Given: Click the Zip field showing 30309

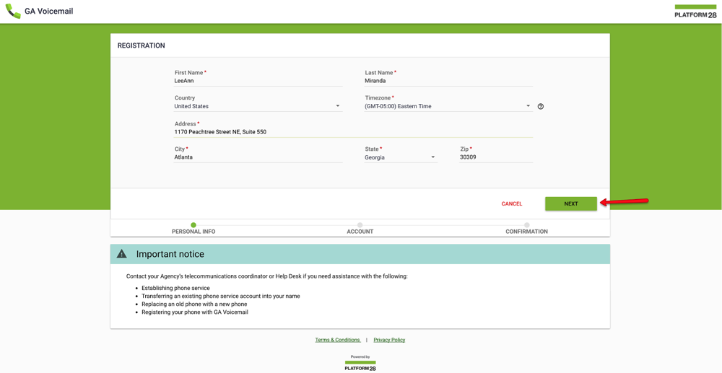Looking at the screenshot, I should [x=496, y=157].
